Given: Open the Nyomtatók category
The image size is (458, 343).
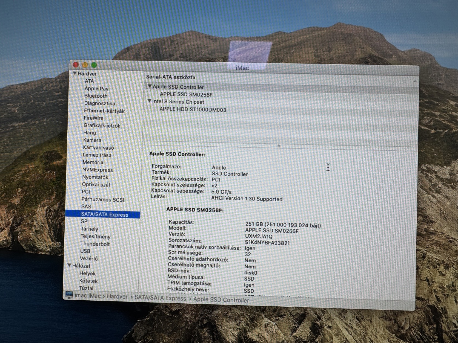Looking at the screenshot, I should (x=95, y=177).
